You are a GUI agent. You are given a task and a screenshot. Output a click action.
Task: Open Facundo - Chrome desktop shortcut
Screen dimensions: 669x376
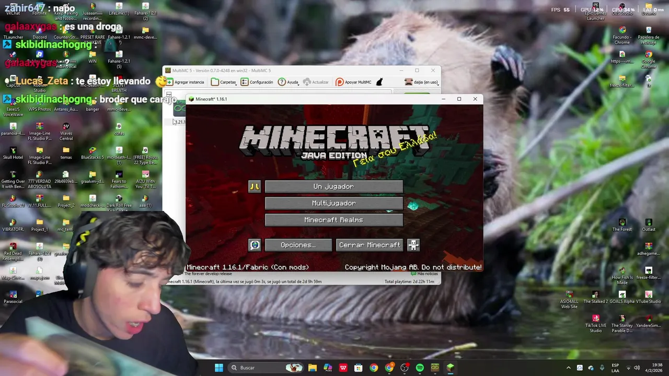point(622,36)
